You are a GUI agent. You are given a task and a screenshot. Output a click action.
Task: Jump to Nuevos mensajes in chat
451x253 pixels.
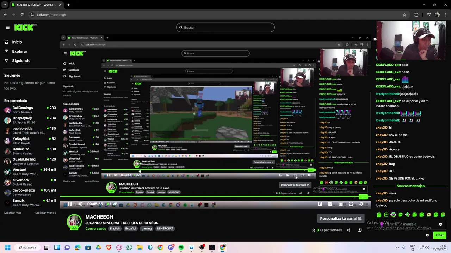coord(410,186)
